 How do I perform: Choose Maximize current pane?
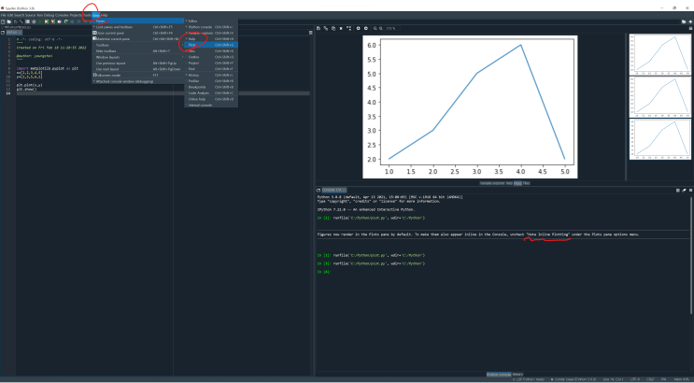tap(137, 39)
